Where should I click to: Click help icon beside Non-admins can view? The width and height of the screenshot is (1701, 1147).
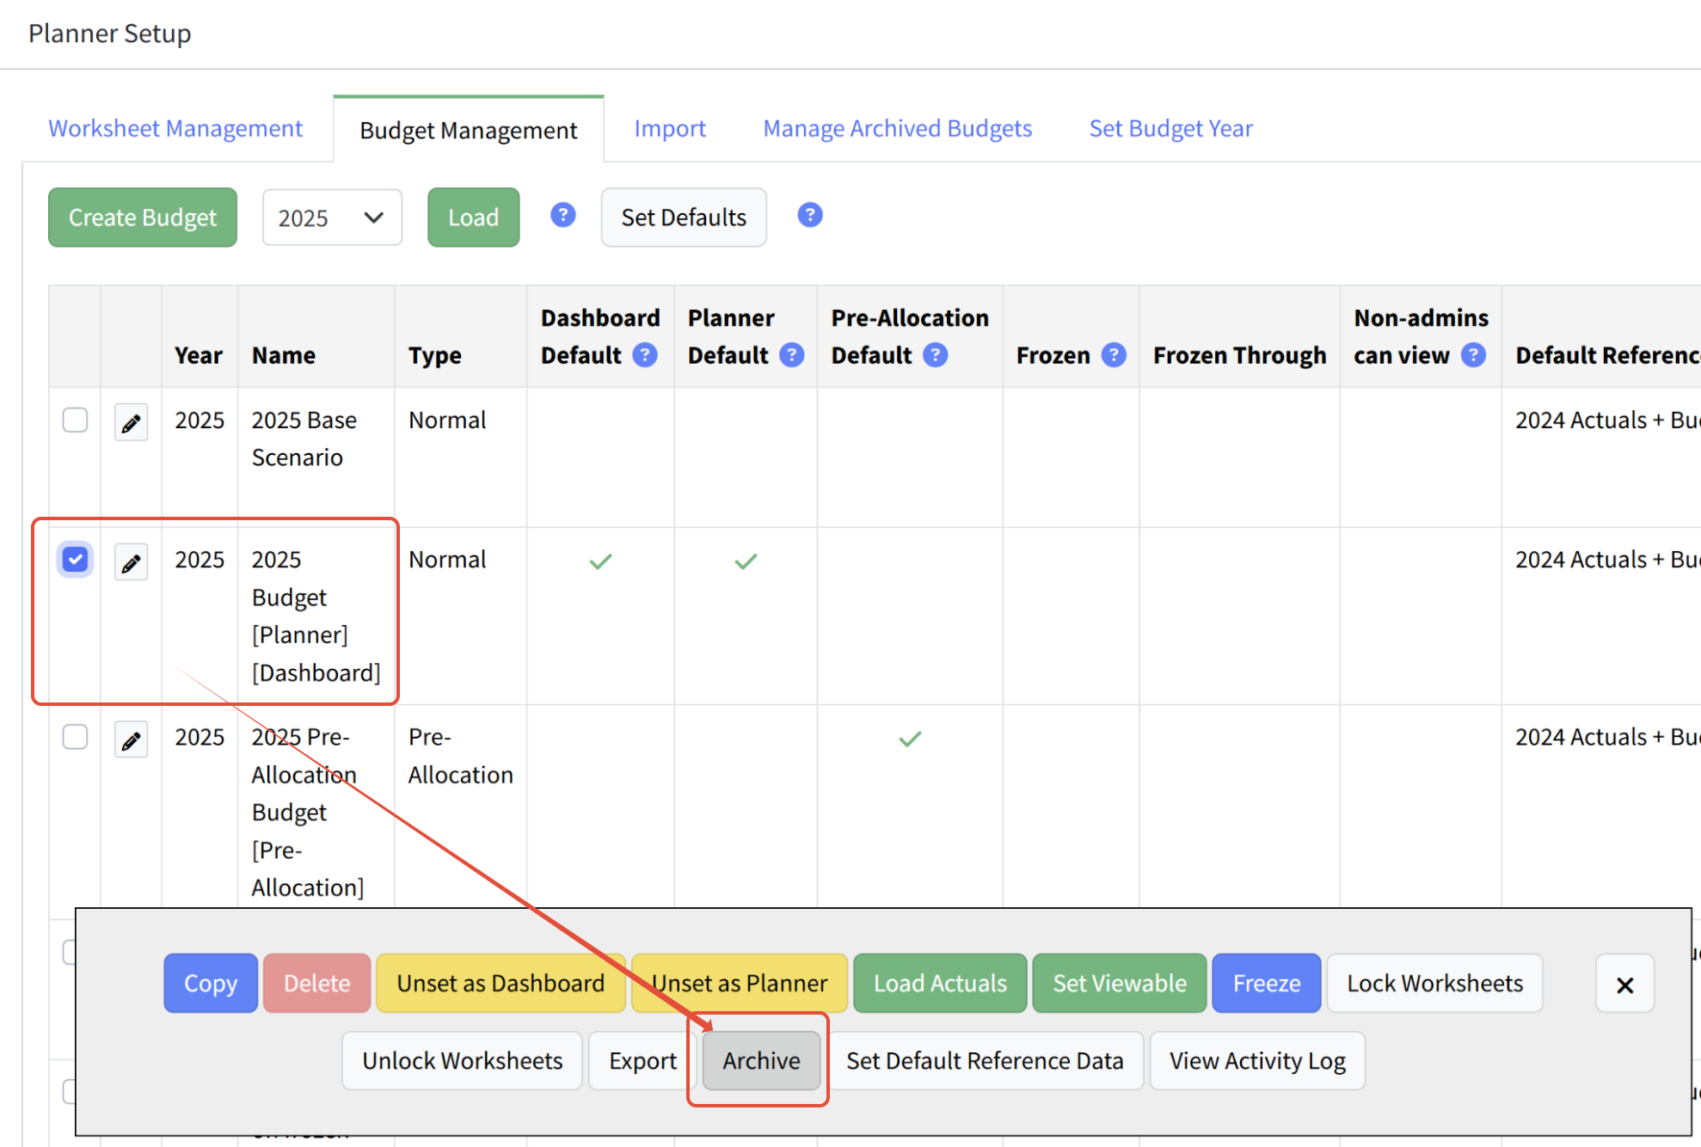[x=1473, y=355]
